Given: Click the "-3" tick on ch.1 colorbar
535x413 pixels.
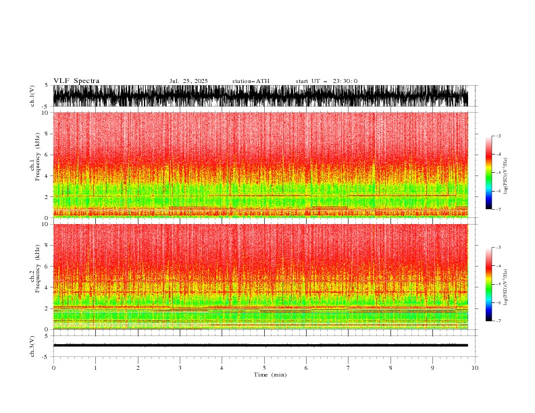Looking at the screenshot, I should click(499, 136).
